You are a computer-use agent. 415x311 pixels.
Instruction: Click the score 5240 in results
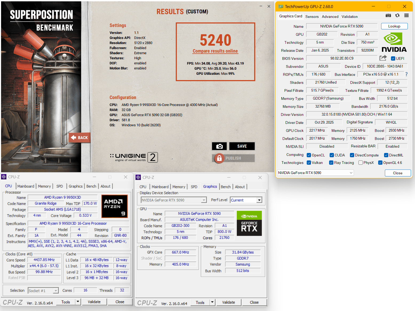(x=216, y=40)
